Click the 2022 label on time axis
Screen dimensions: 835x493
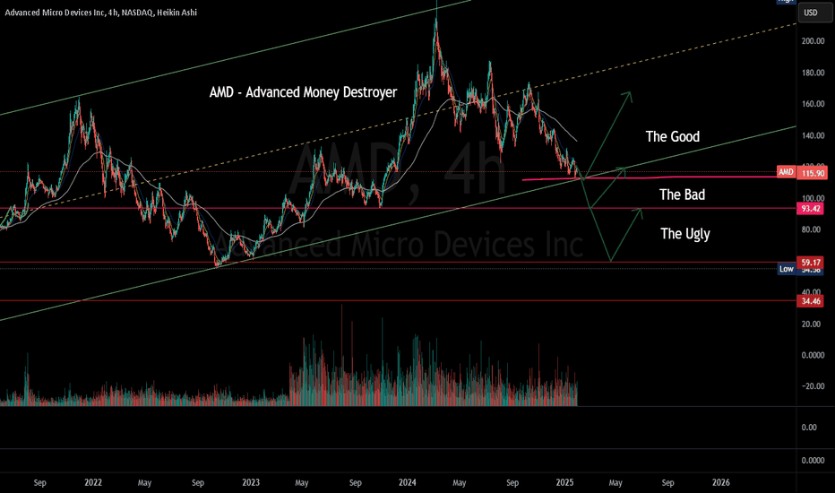pyautogui.click(x=92, y=482)
